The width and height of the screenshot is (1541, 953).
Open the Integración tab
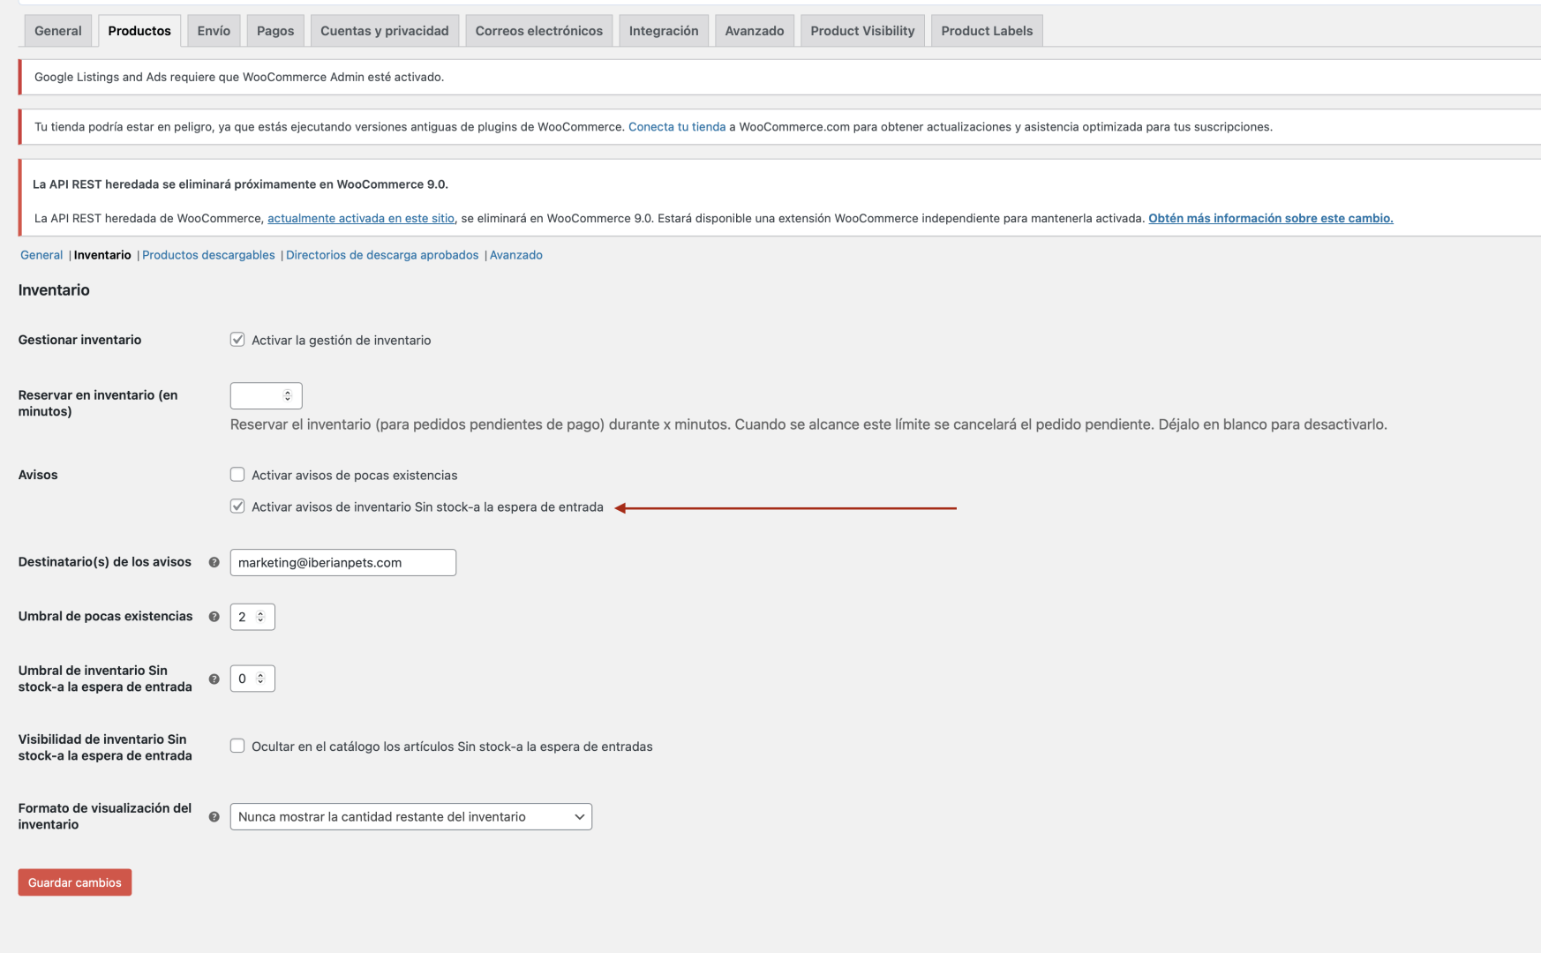pos(664,31)
